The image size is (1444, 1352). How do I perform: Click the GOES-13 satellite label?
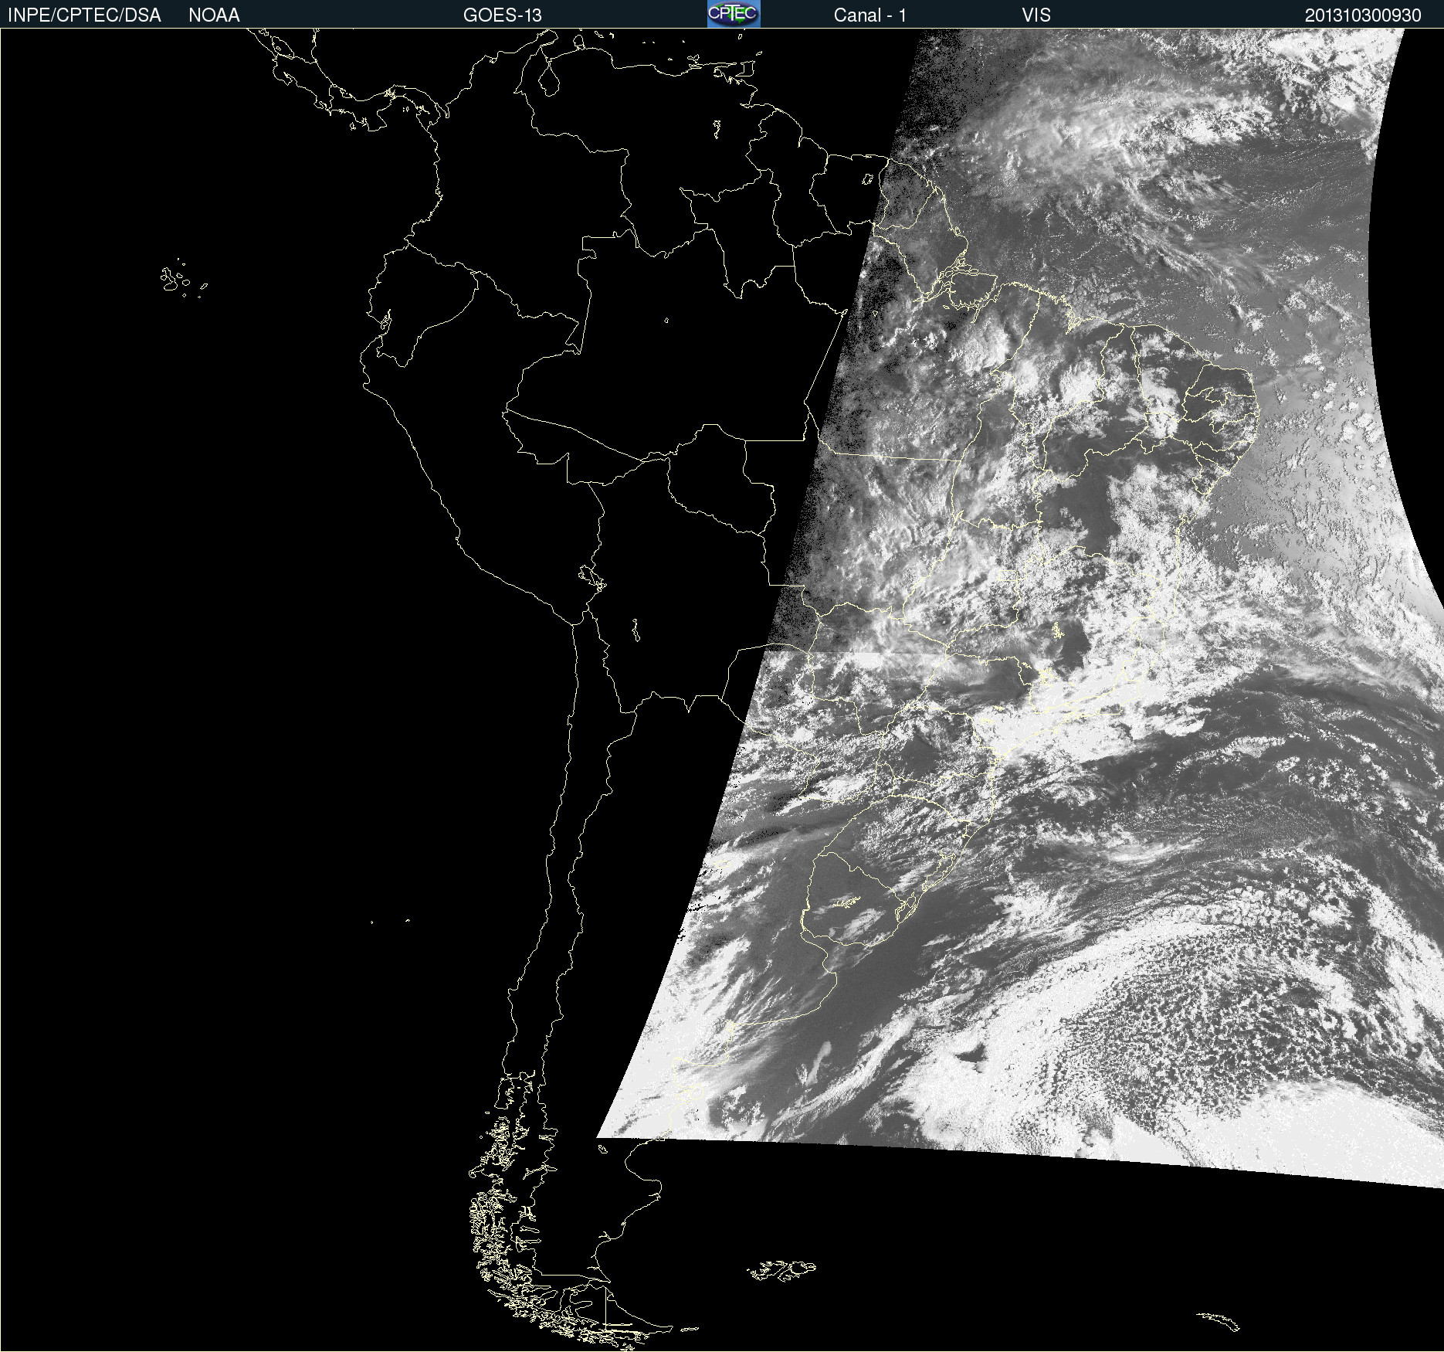(503, 15)
